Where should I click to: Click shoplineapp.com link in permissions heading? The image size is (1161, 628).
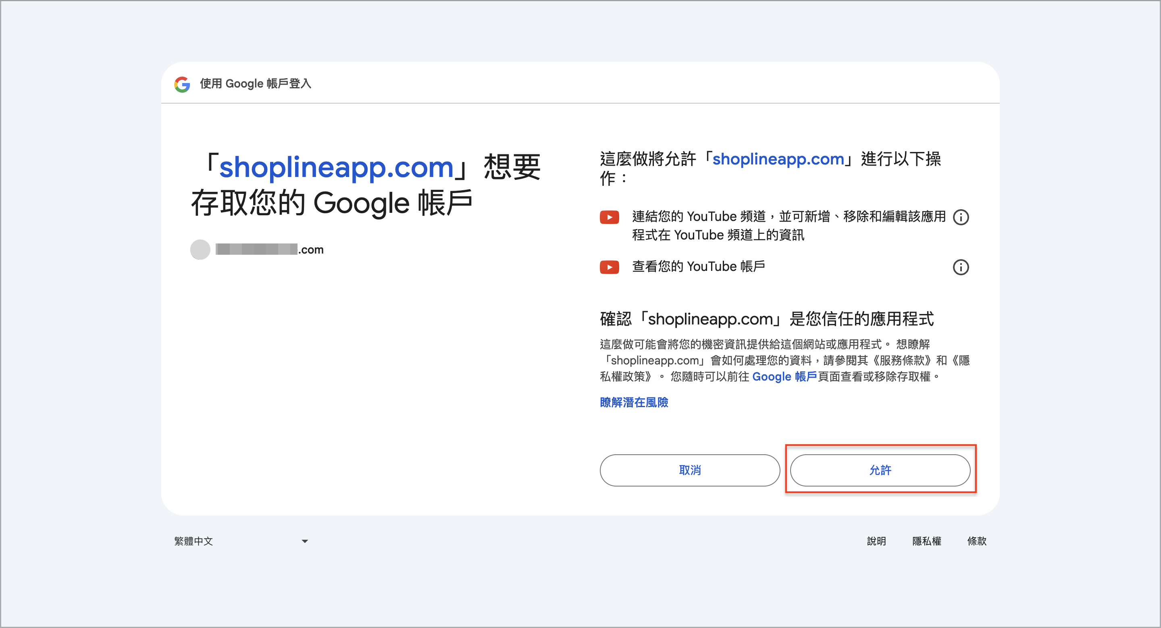point(778,159)
